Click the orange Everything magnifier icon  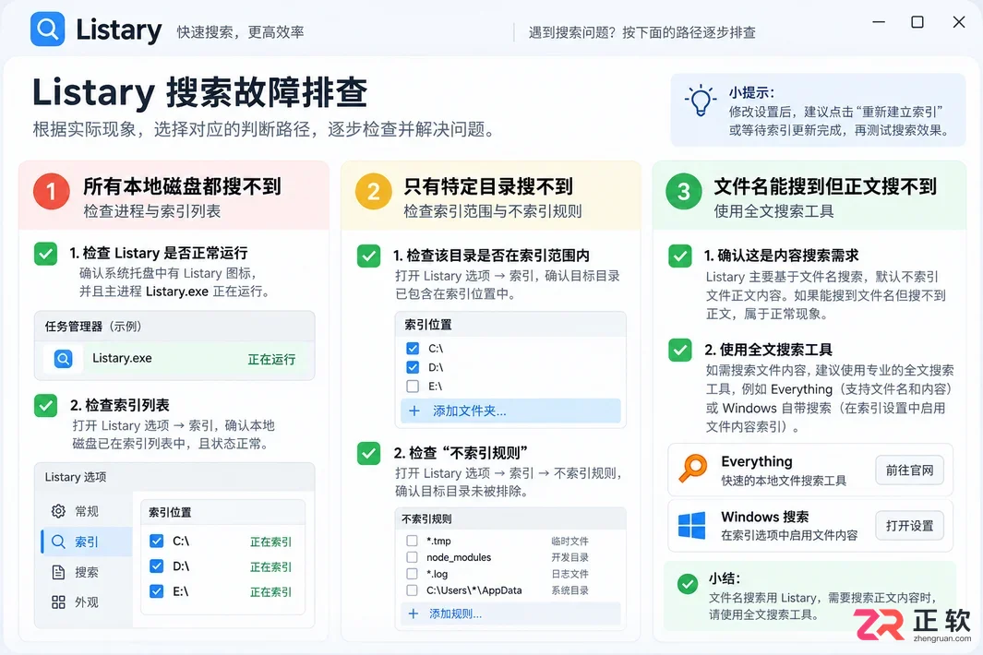(693, 468)
